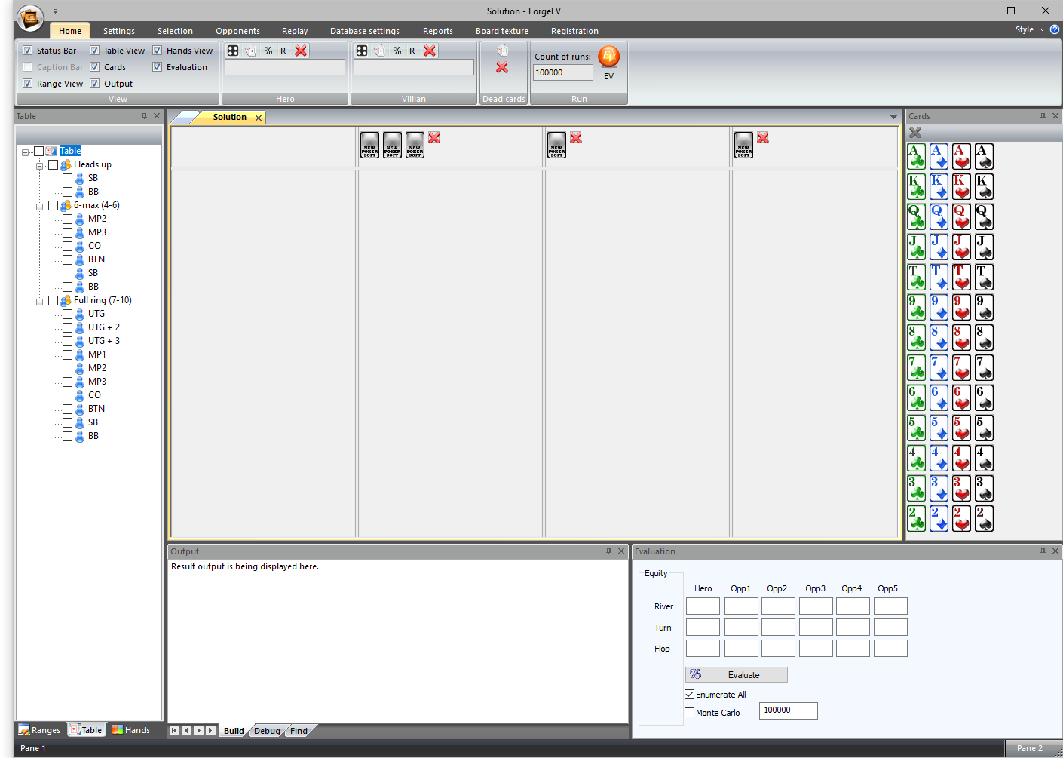The width and height of the screenshot is (1063, 758).
Task: Click the Villian group percent icon
Action: tap(397, 51)
